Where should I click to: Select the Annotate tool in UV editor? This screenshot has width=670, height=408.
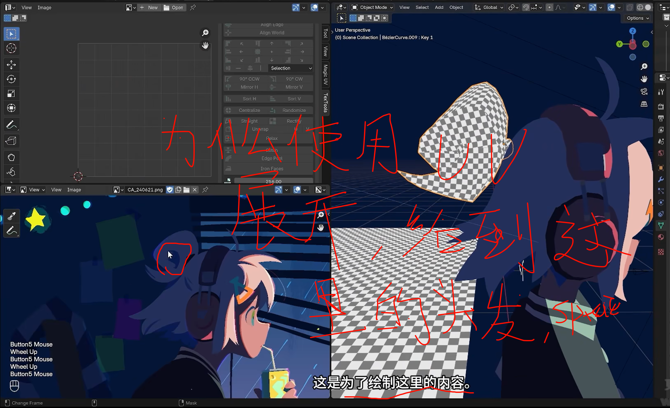(11, 125)
